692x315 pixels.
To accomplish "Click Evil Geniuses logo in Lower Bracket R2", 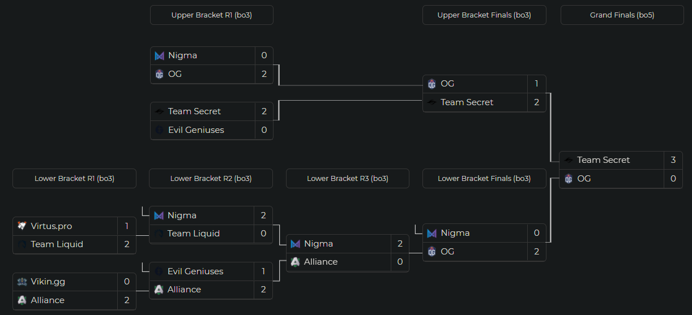I will tap(159, 271).
